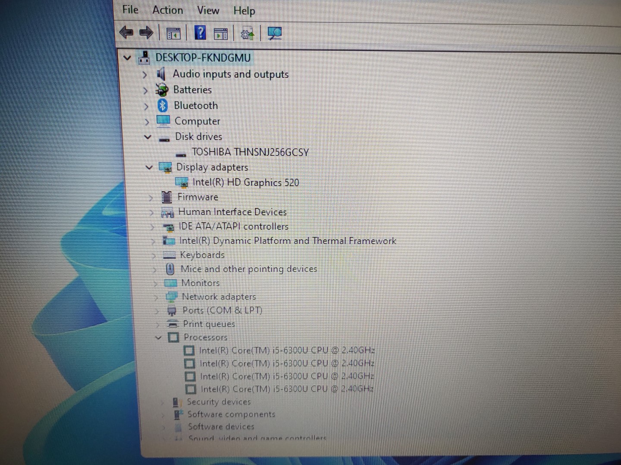
Task: Expand the Bluetooth category
Action: [x=146, y=106]
